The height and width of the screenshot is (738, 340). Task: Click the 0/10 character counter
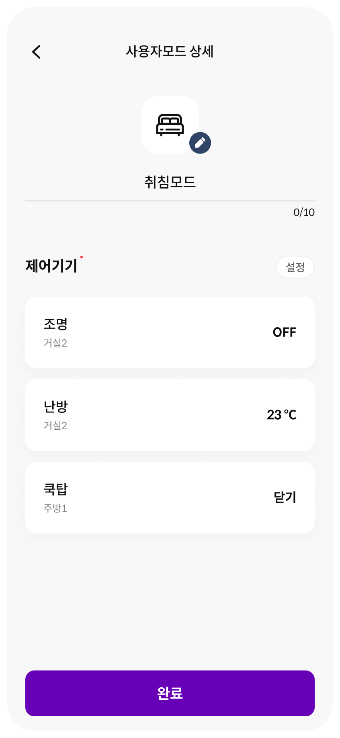[304, 212]
